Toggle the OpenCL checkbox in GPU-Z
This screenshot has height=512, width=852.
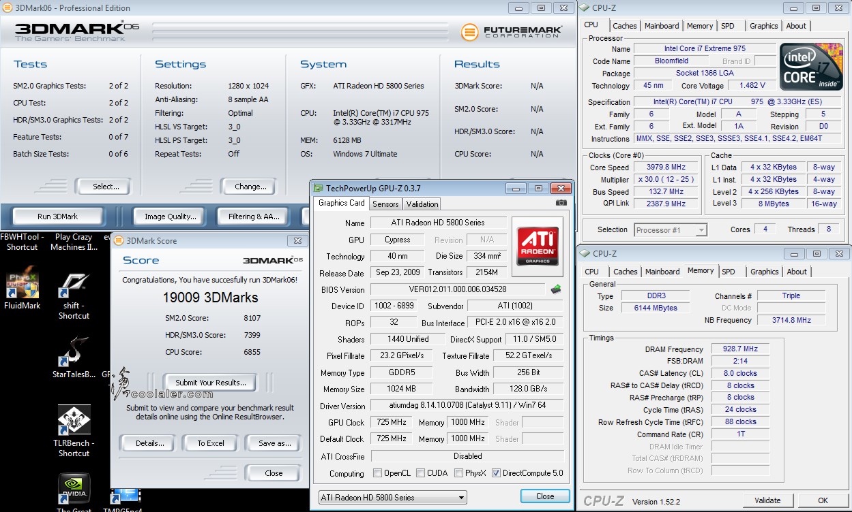377,473
